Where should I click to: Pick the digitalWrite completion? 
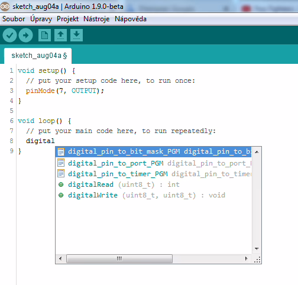[153, 195]
